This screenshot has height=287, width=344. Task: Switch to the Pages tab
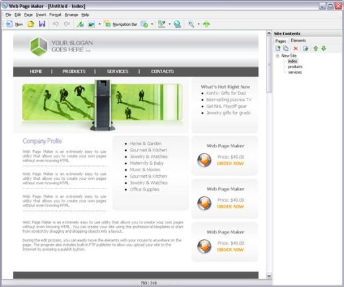(280, 41)
